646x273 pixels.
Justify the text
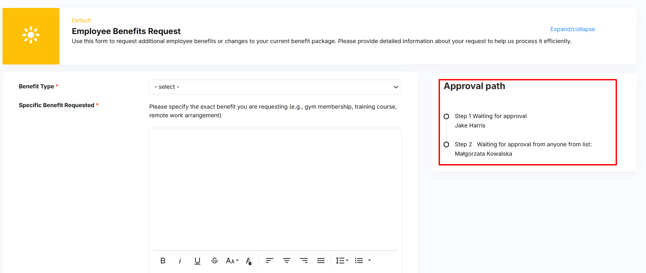(x=321, y=261)
